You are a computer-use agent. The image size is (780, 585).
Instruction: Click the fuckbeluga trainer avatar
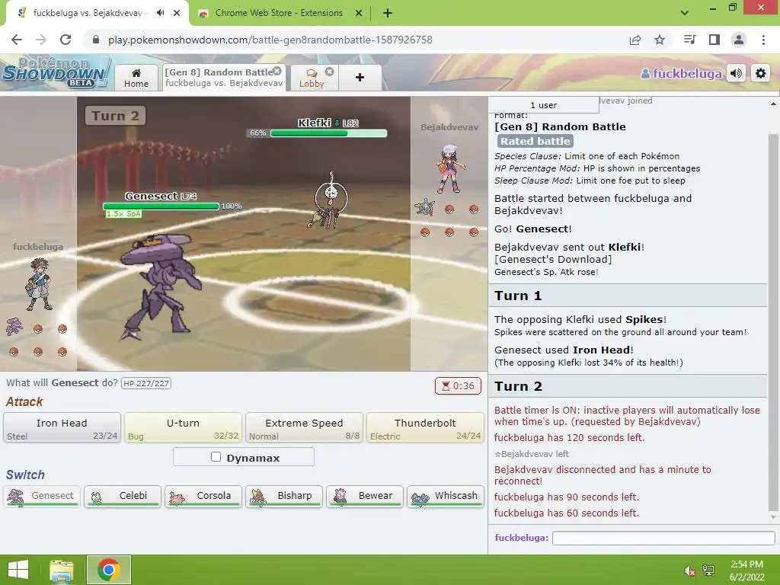[x=40, y=283]
